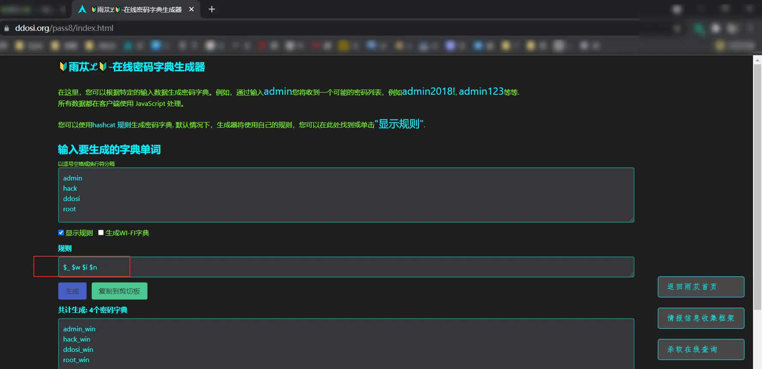
Task: Click the resize handle of the rules box
Action: pyautogui.click(x=631, y=274)
